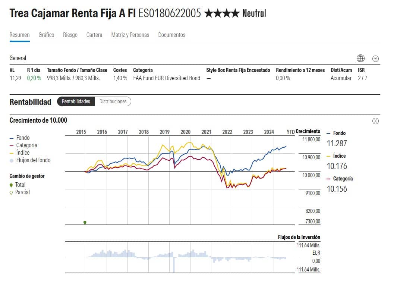The width and height of the screenshot is (397, 286).
Task: Click the Fondo label in right summary
Action: [x=339, y=133]
